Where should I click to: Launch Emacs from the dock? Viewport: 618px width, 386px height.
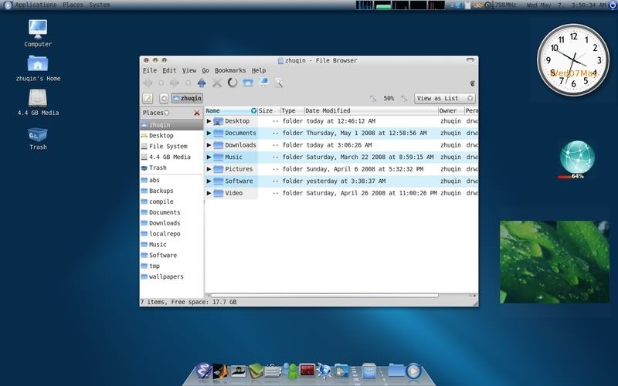coord(205,371)
